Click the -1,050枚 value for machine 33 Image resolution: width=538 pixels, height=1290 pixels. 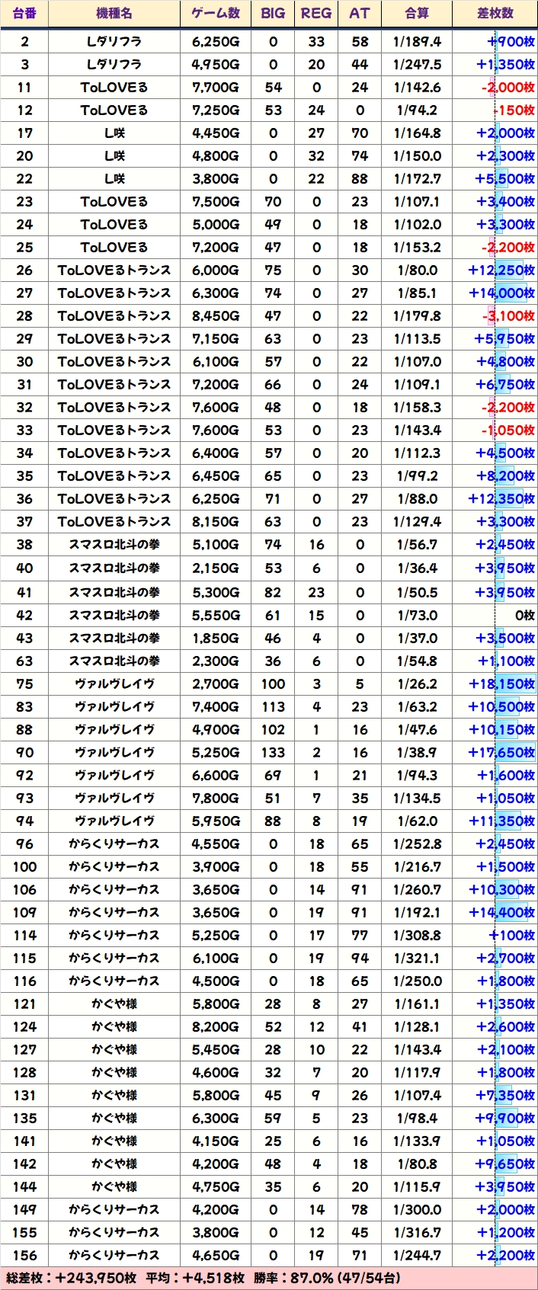point(508,430)
